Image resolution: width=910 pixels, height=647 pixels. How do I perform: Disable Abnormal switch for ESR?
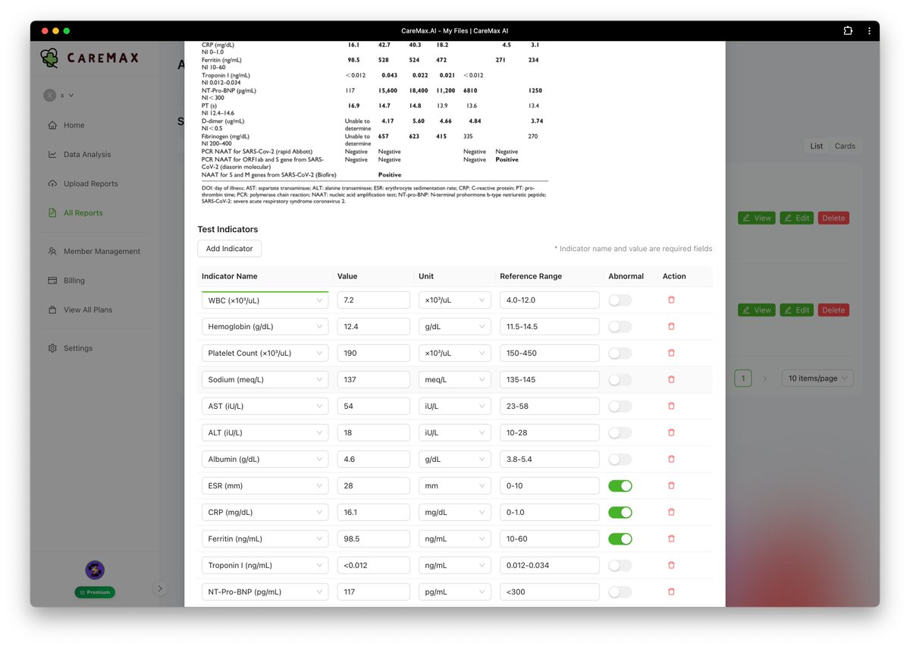pos(620,486)
